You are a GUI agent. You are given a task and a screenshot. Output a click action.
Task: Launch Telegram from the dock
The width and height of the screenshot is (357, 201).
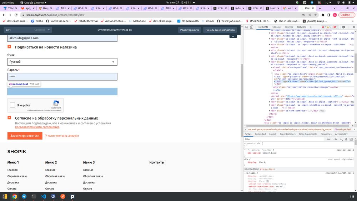[24, 196]
